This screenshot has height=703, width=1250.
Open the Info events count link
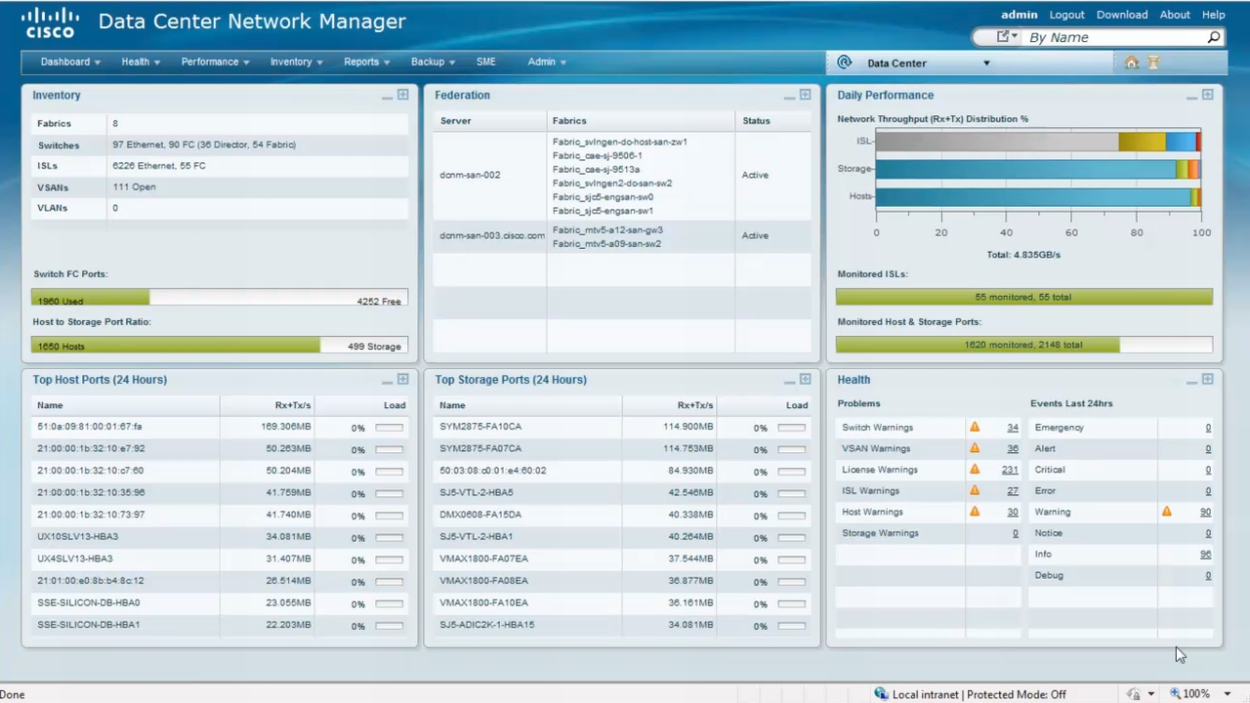click(x=1206, y=554)
